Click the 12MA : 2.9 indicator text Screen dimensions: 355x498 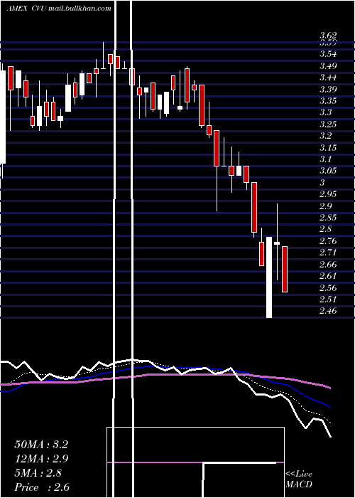(x=41, y=459)
